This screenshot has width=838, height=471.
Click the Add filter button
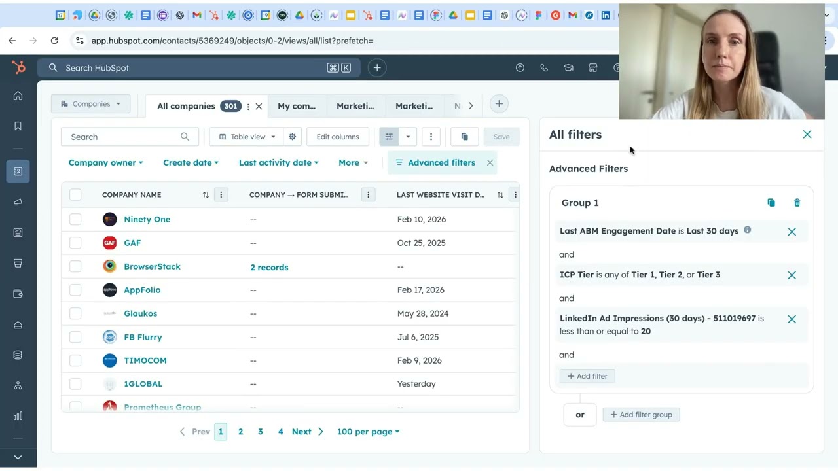tap(587, 376)
